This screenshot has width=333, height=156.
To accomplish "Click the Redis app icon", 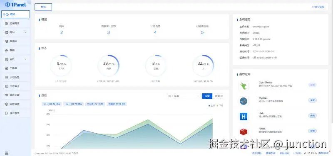I will click(x=244, y=132).
